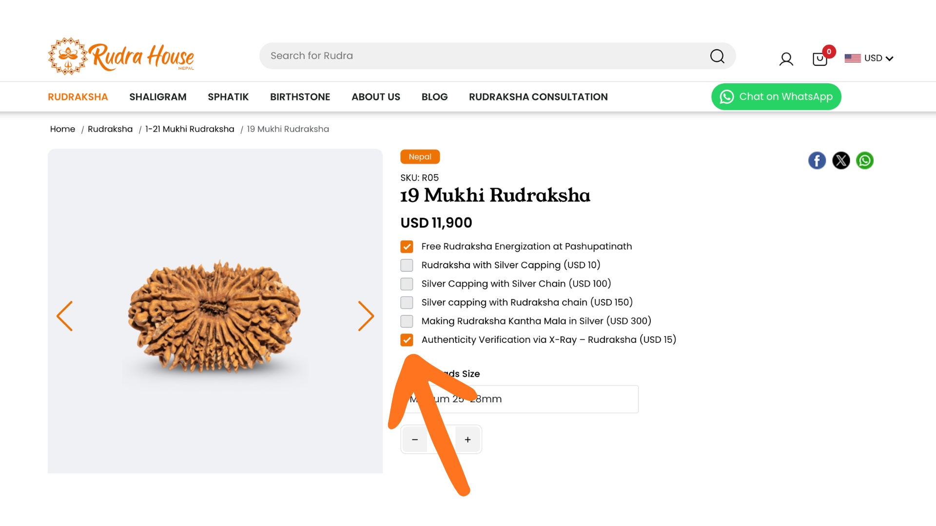Go to Rudra House logo homepage
This screenshot has width=936, height=526.
click(121, 56)
